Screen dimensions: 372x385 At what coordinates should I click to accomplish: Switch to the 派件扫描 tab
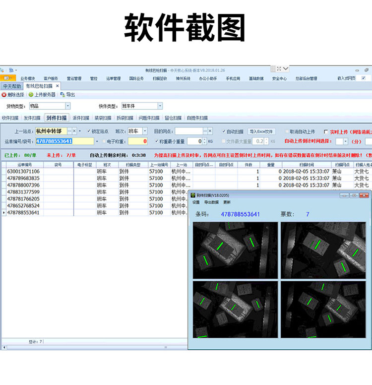coord(81,118)
